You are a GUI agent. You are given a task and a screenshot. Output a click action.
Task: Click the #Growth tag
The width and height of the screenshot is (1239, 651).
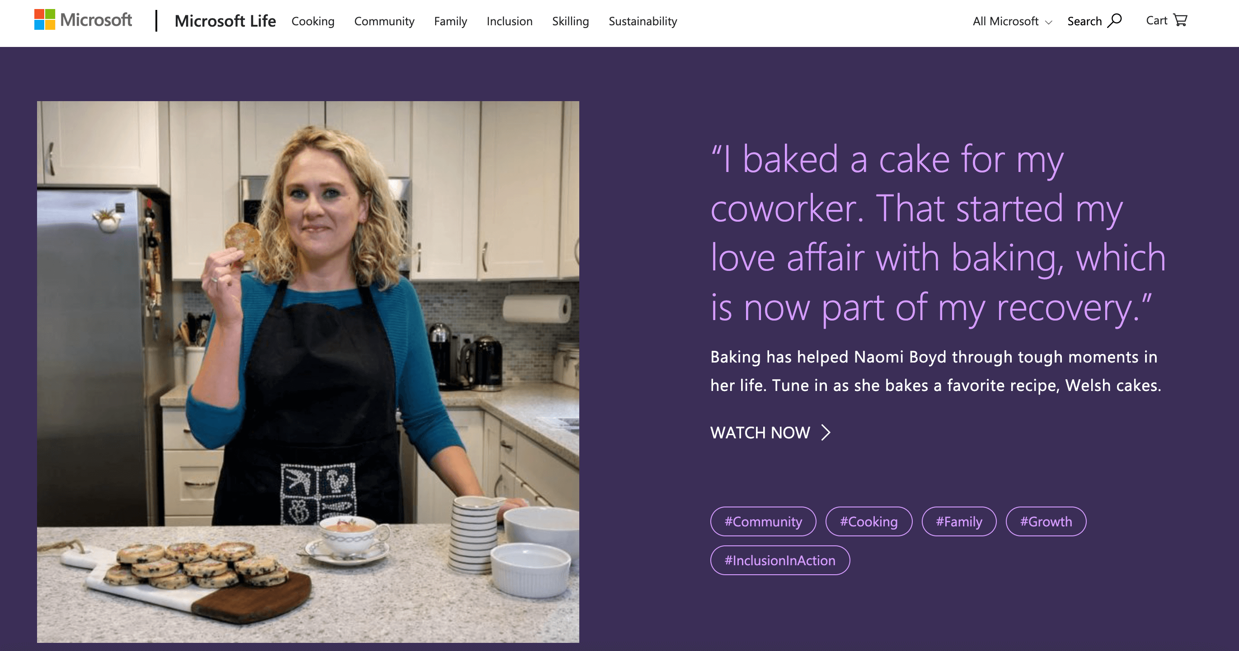[x=1046, y=521]
